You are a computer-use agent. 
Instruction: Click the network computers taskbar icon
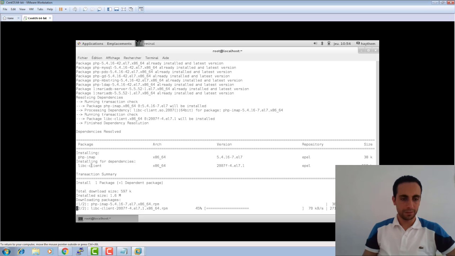tap(80, 251)
